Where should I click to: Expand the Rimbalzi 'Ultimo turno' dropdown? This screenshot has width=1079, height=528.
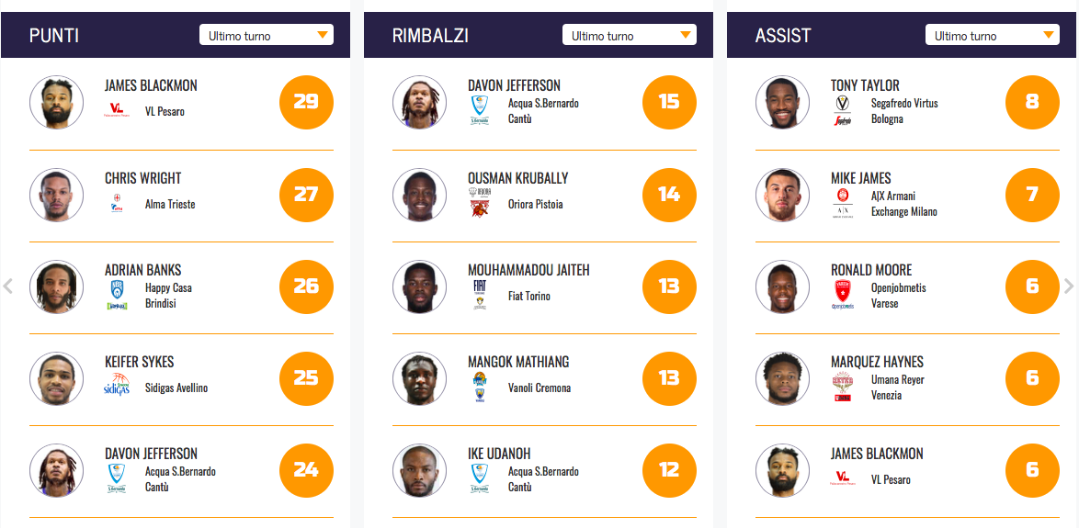630,36
